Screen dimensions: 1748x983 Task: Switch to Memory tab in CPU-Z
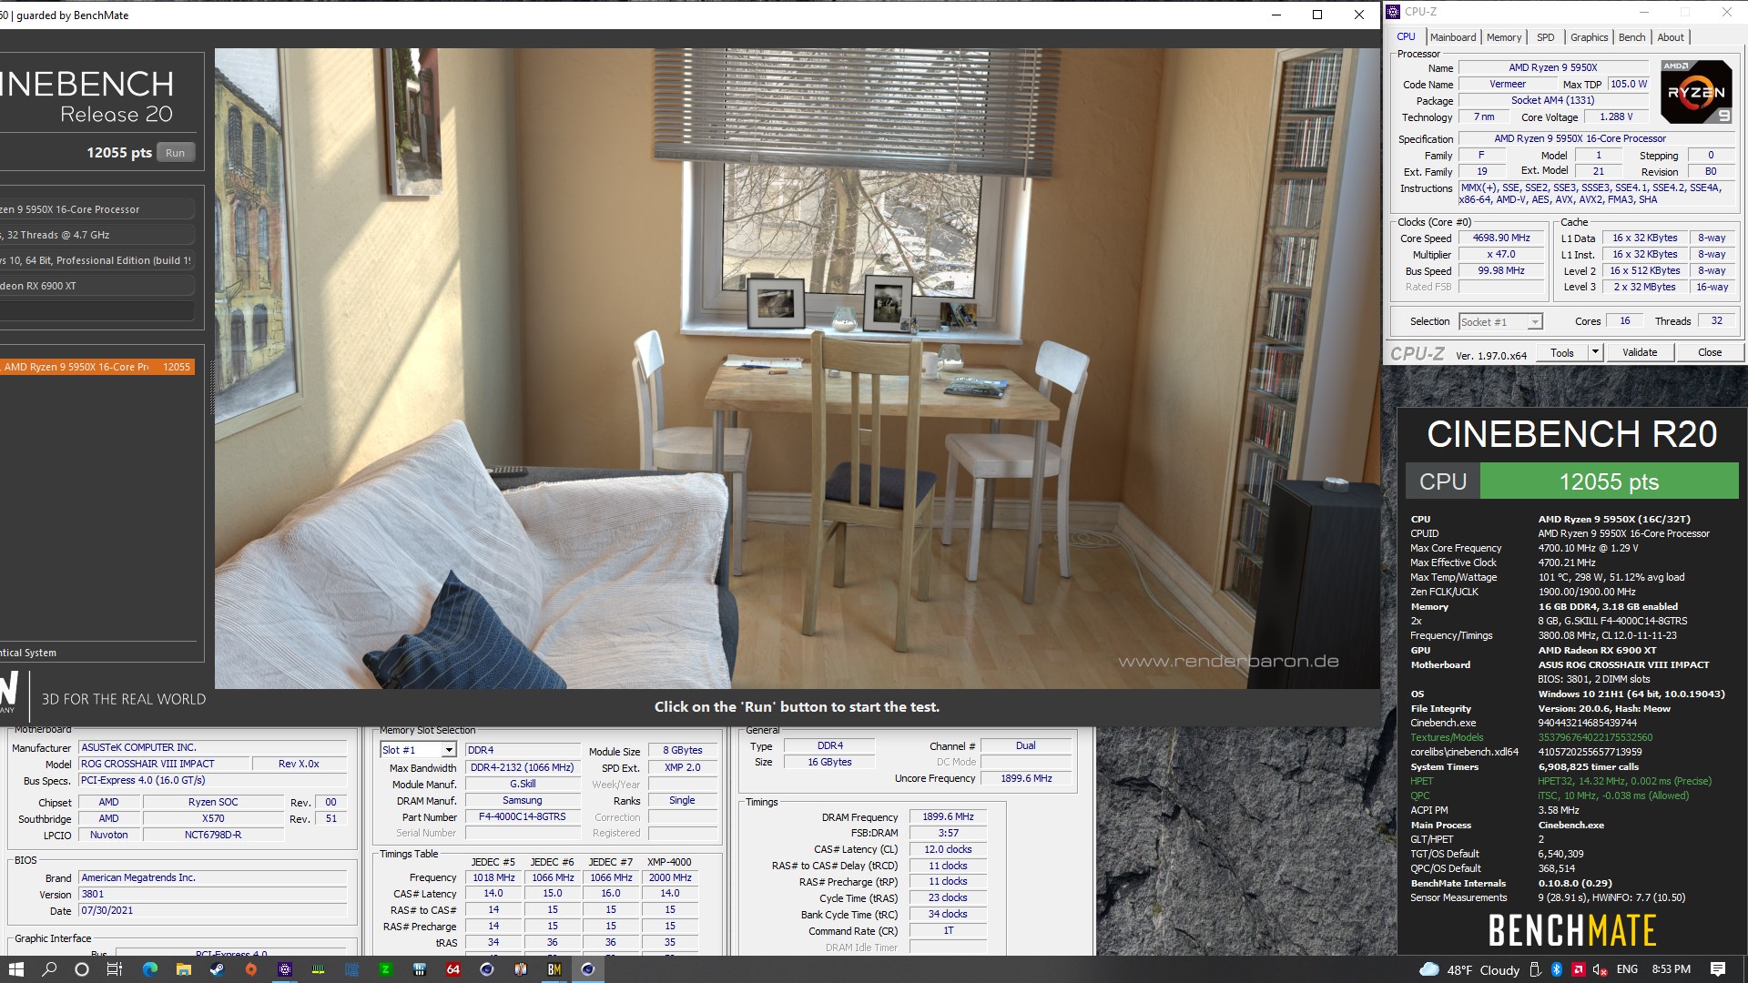point(1504,37)
